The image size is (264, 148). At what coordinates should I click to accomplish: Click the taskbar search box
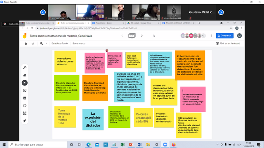coord(38,144)
